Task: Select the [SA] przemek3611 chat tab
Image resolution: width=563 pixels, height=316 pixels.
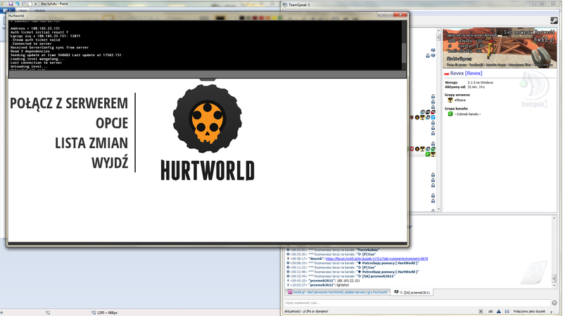Action: coord(412,292)
